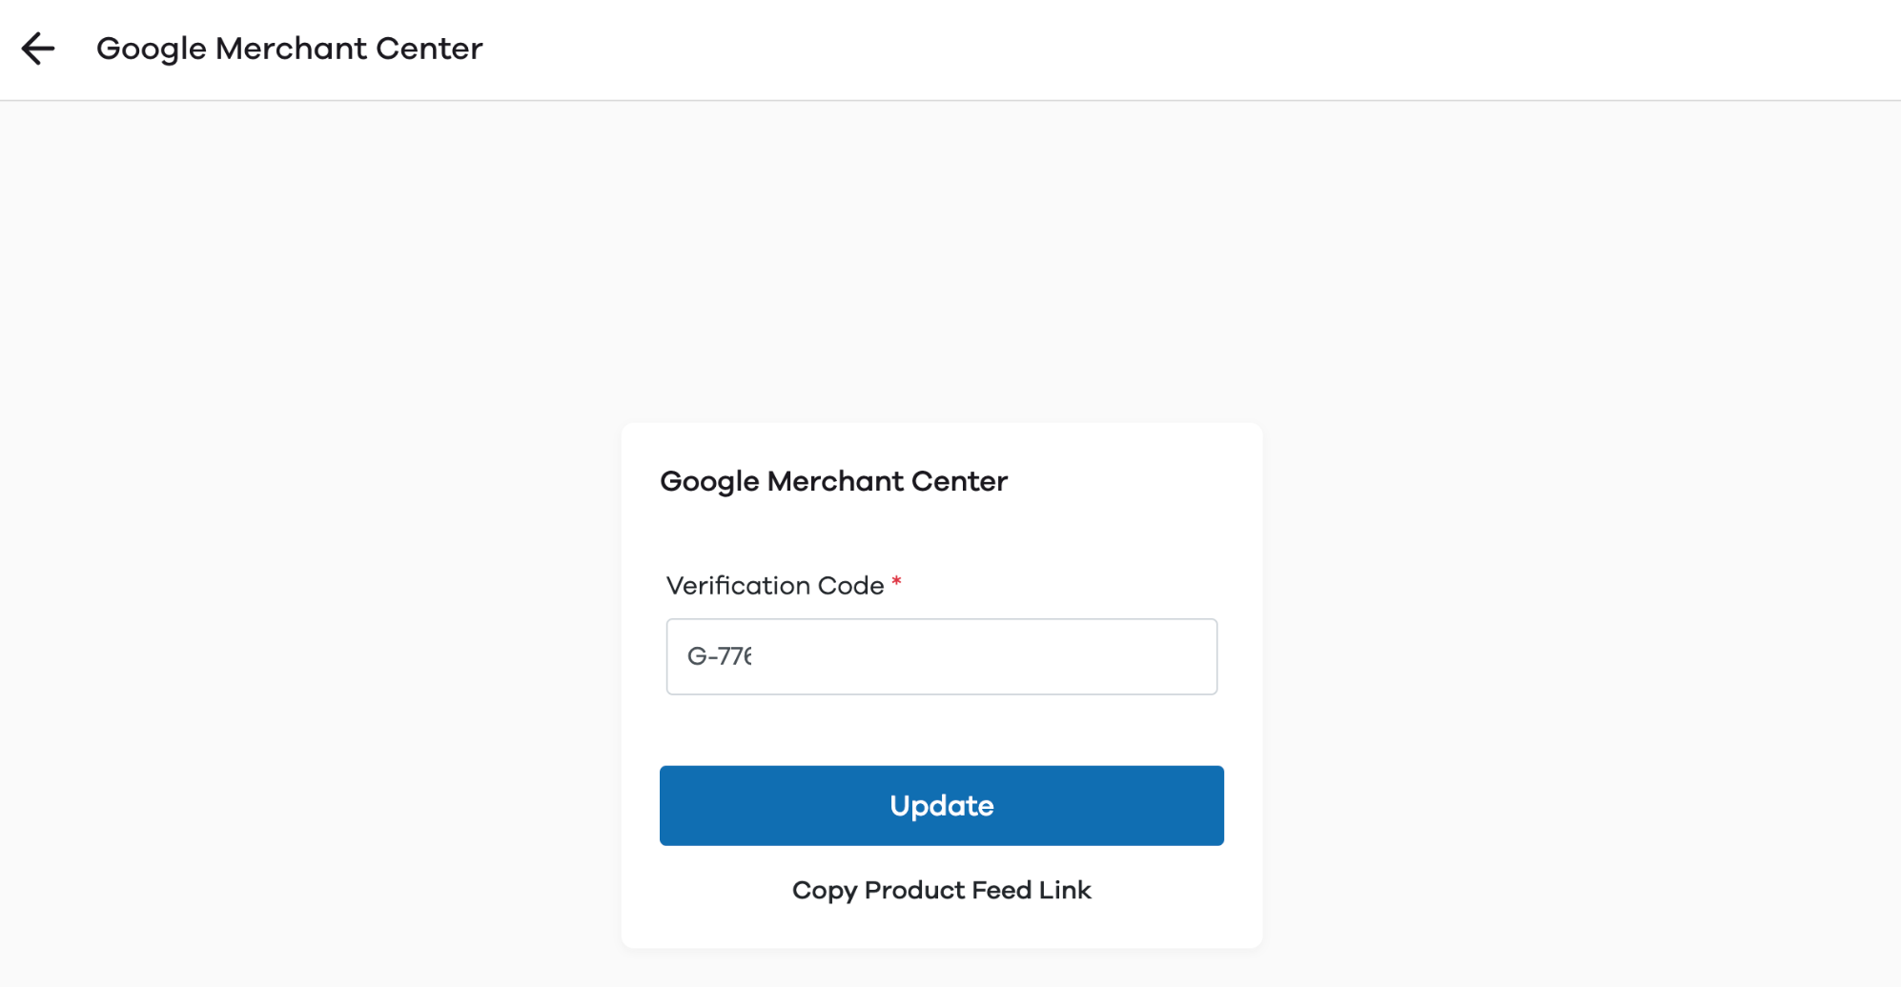The width and height of the screenshot is (1901, 987).
Task: Place the cursor after G-776 text
Action: (x=754, y=656)
